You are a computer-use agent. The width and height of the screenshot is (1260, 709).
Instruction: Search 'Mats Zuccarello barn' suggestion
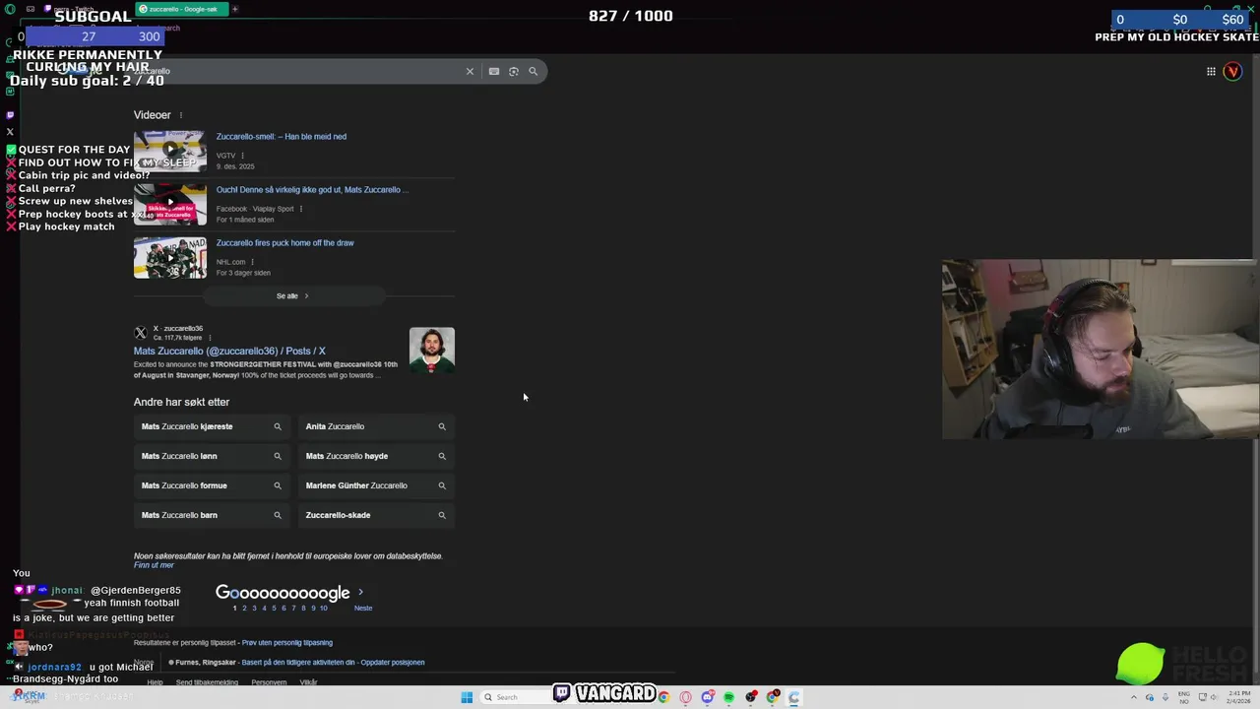pos(212,515)
